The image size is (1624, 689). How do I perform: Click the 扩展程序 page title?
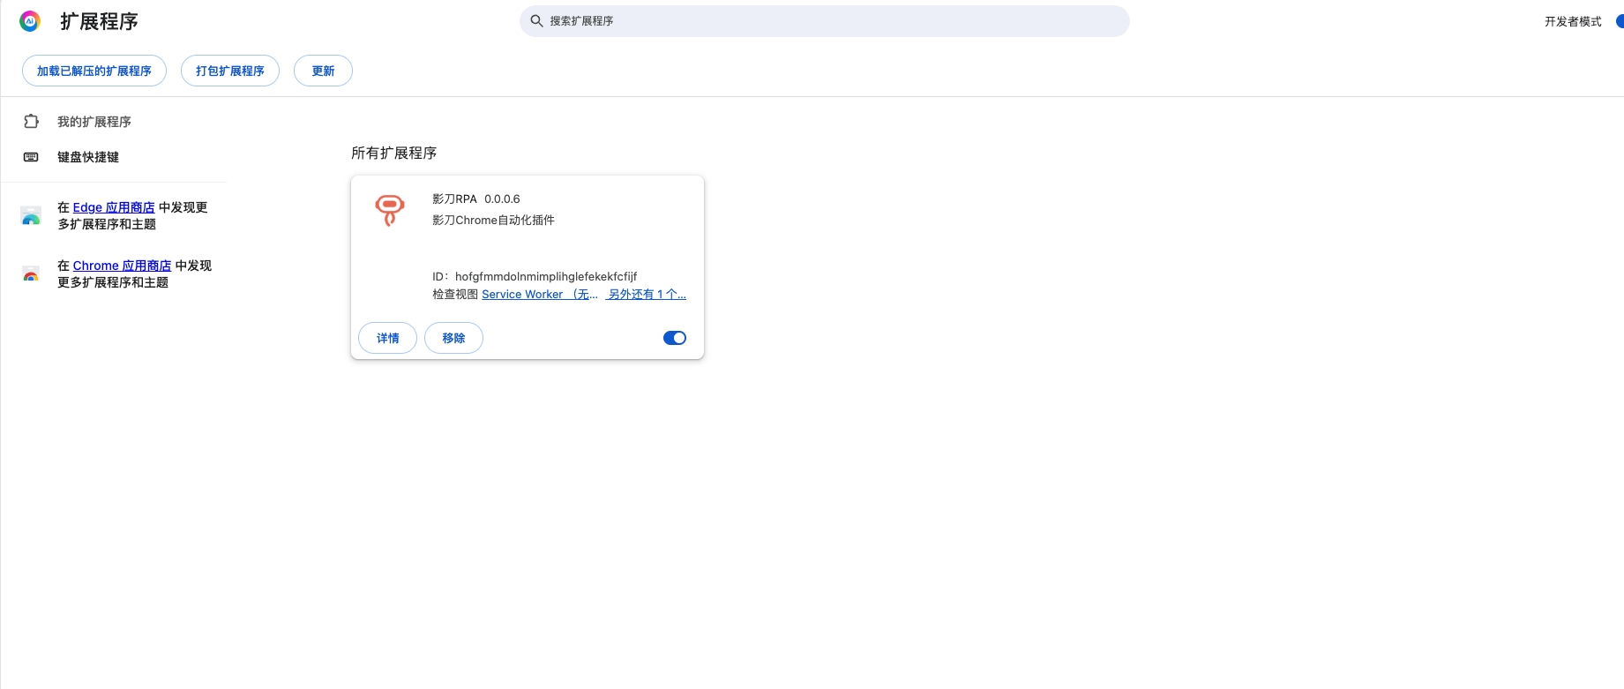click(x=99, y=21)
